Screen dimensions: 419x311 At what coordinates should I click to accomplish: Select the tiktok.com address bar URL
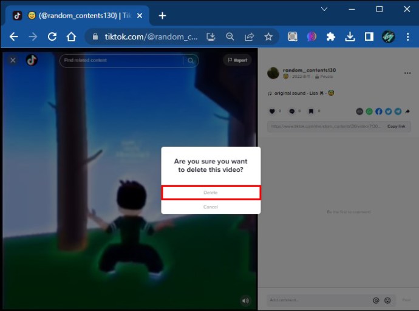151,36
